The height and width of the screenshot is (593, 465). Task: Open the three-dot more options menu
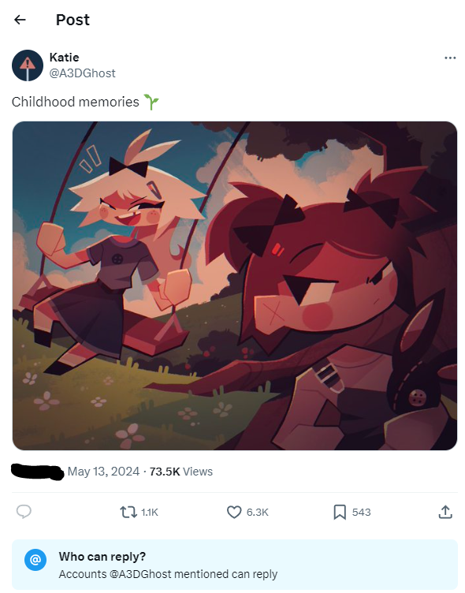tap(450, 58)
